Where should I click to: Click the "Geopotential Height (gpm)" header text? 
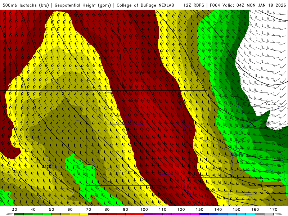coord(83,5)
